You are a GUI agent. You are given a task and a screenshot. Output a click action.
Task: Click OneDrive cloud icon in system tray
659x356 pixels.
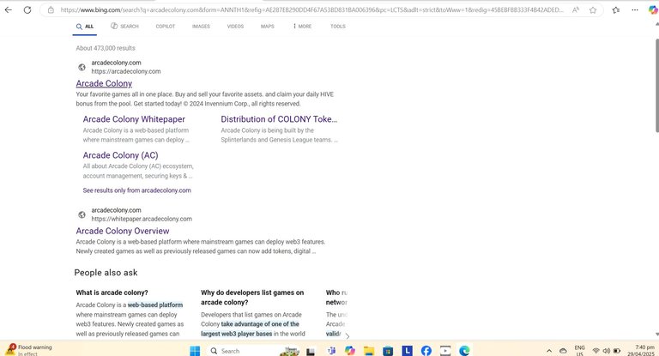pos(563,351)
